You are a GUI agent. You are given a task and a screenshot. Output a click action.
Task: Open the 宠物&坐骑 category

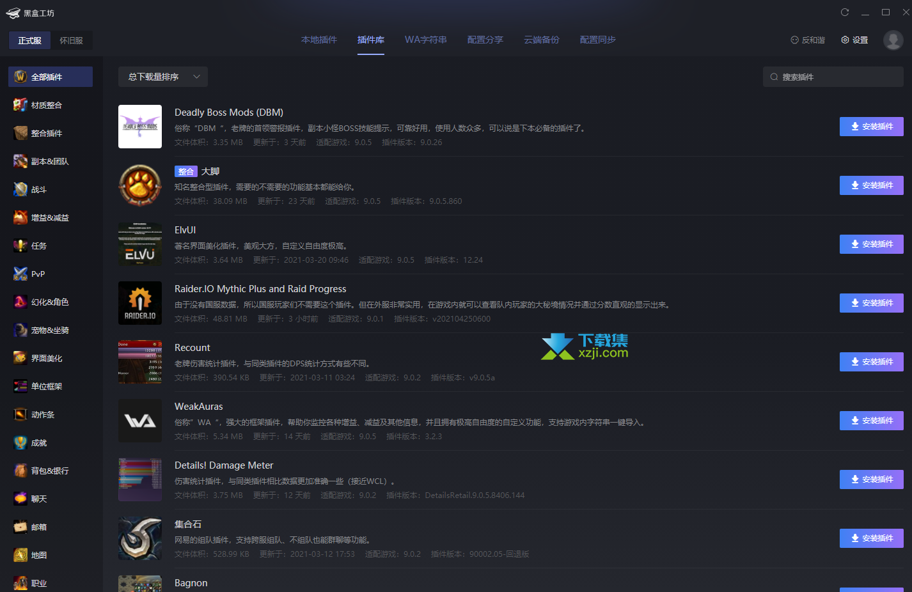coord(51,330)
